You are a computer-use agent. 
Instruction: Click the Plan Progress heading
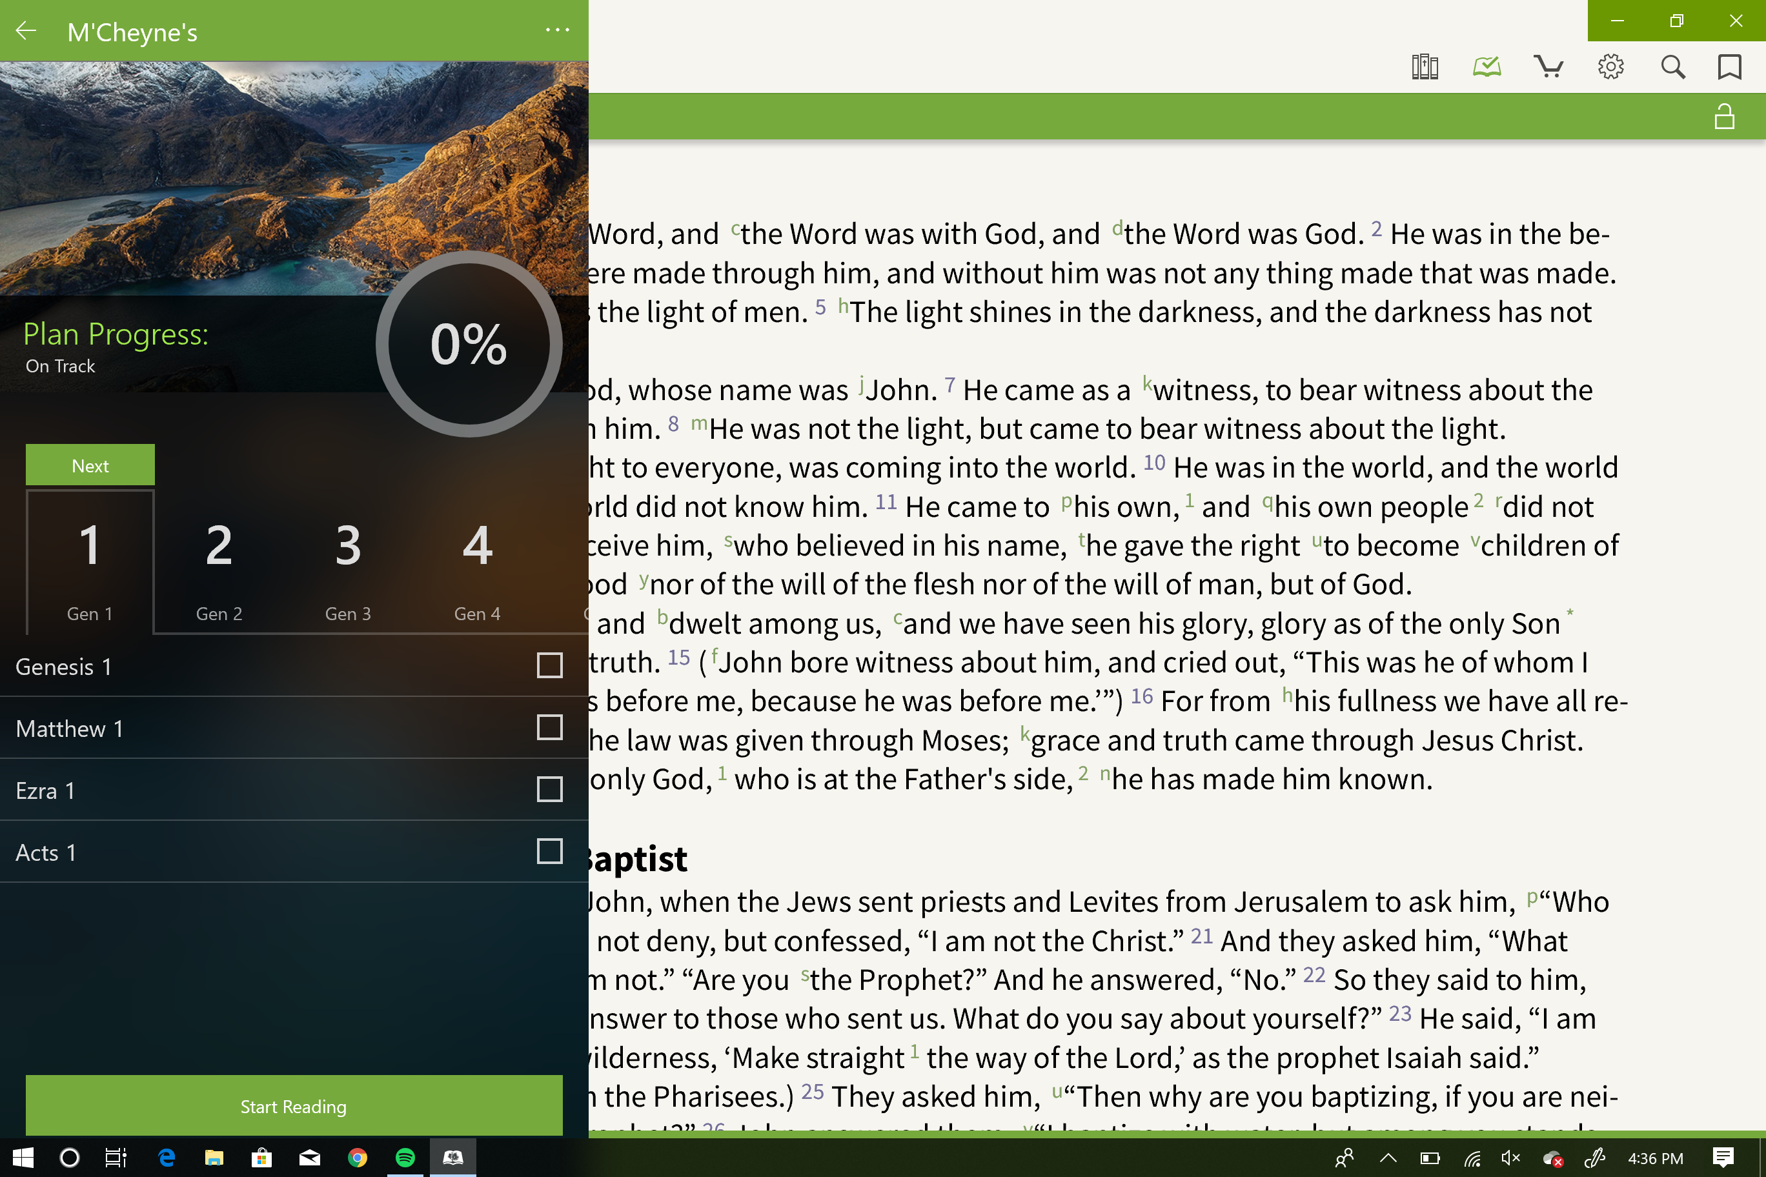(x=116, y=334)
